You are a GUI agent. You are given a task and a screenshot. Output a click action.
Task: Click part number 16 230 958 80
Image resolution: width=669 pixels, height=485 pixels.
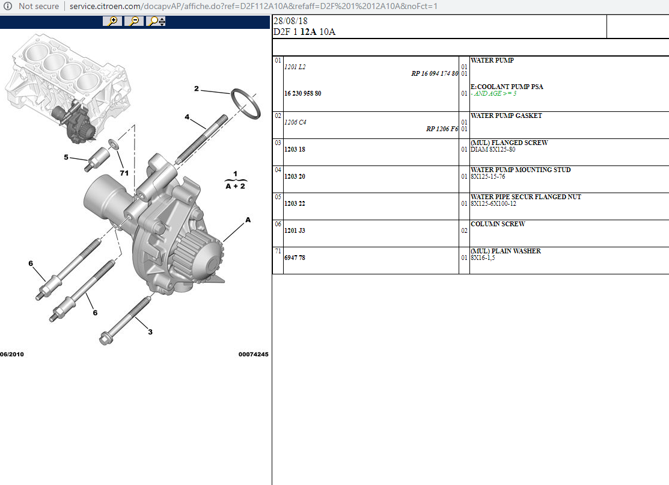pyautogui.click(x=302, y=94)
